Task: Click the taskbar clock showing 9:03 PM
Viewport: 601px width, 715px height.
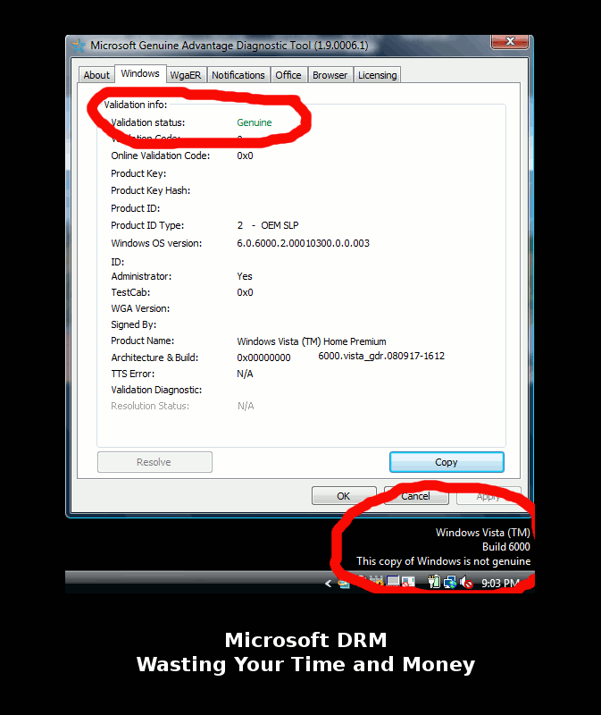Action: (x=500, y=584)
